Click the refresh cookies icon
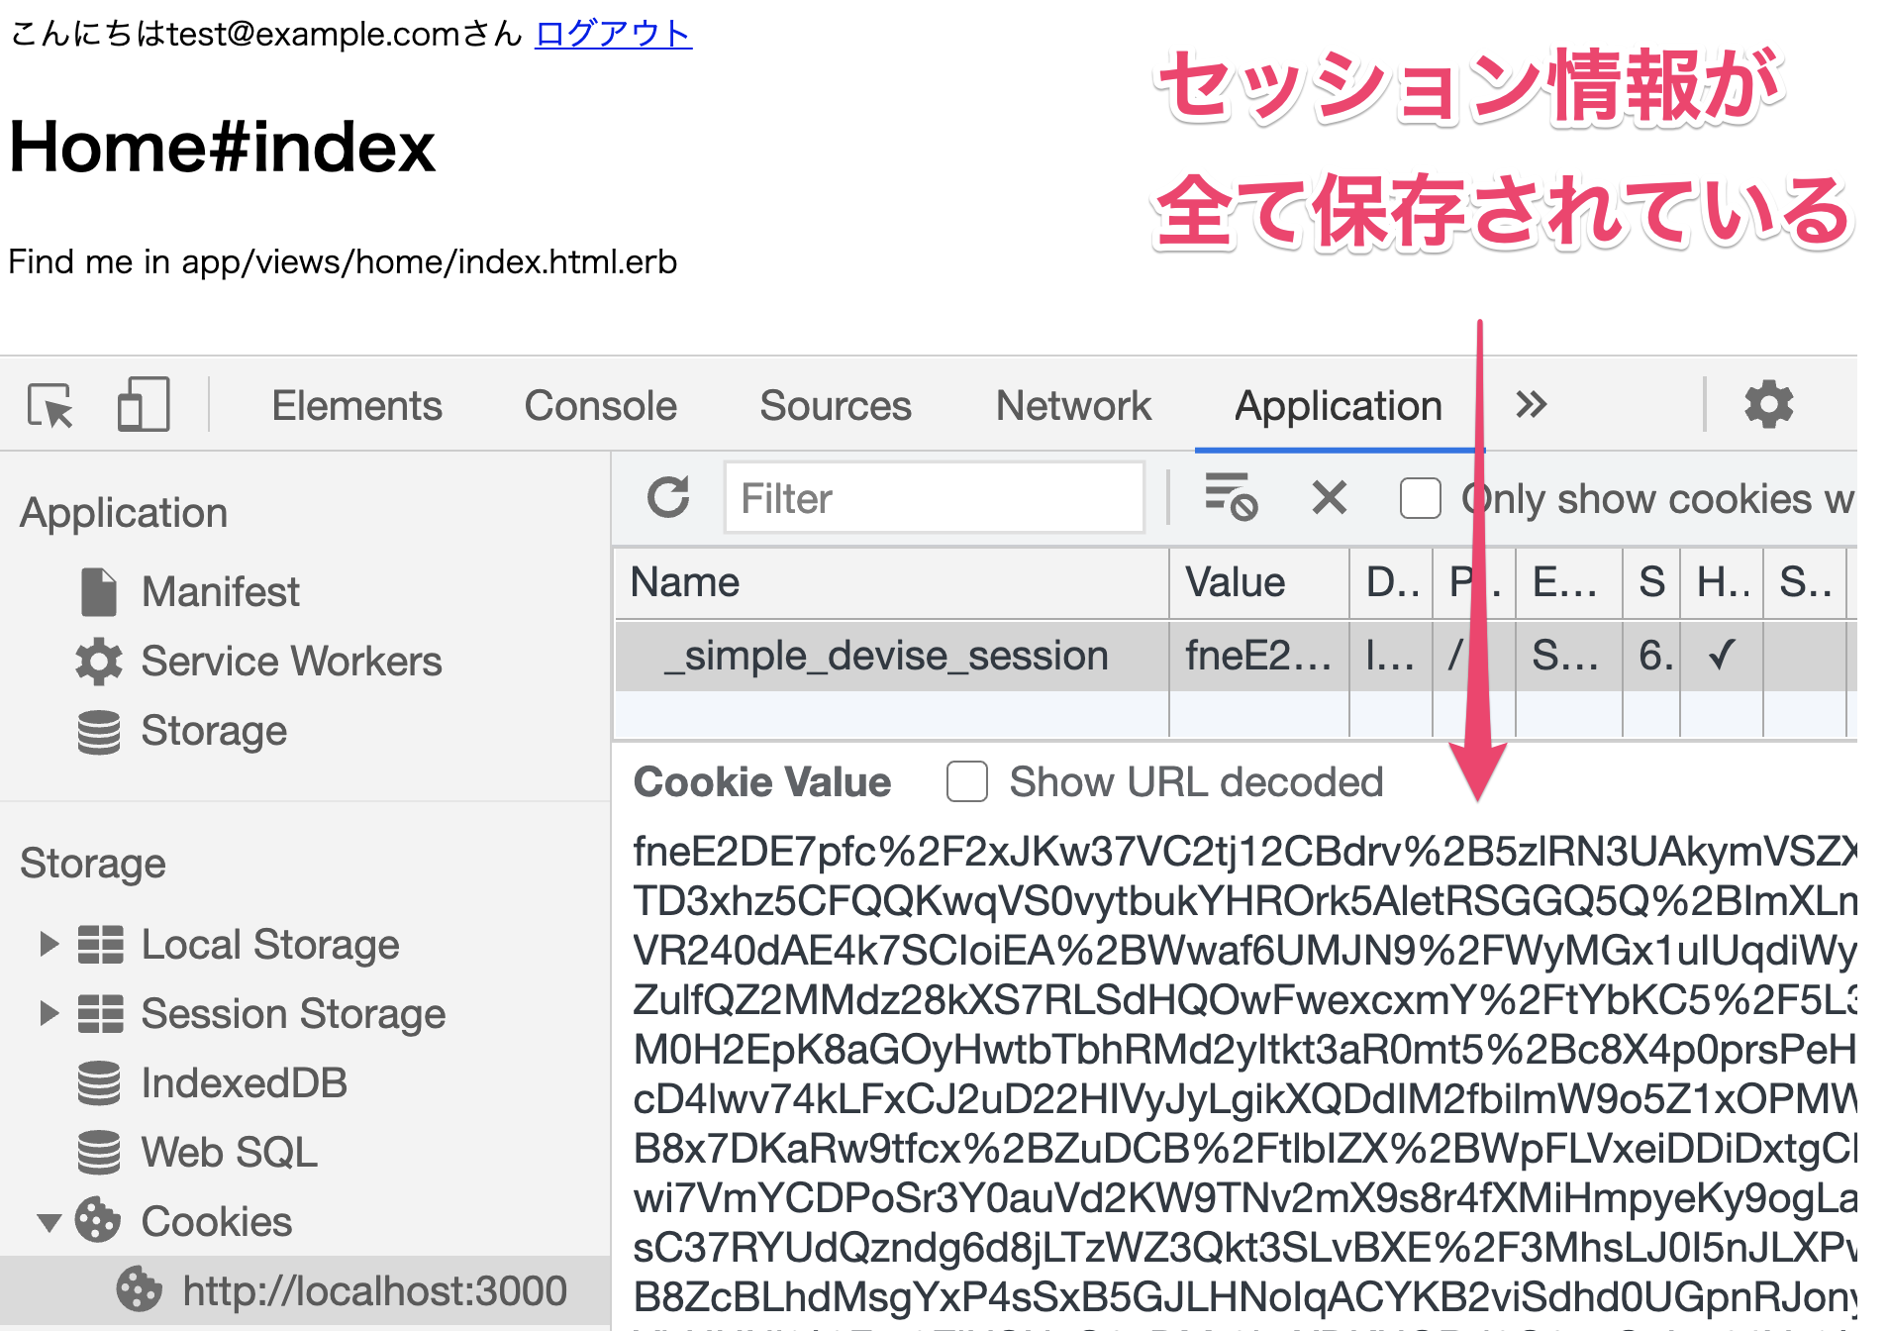Screen dimensions: 1889x1331 (668, 497)
